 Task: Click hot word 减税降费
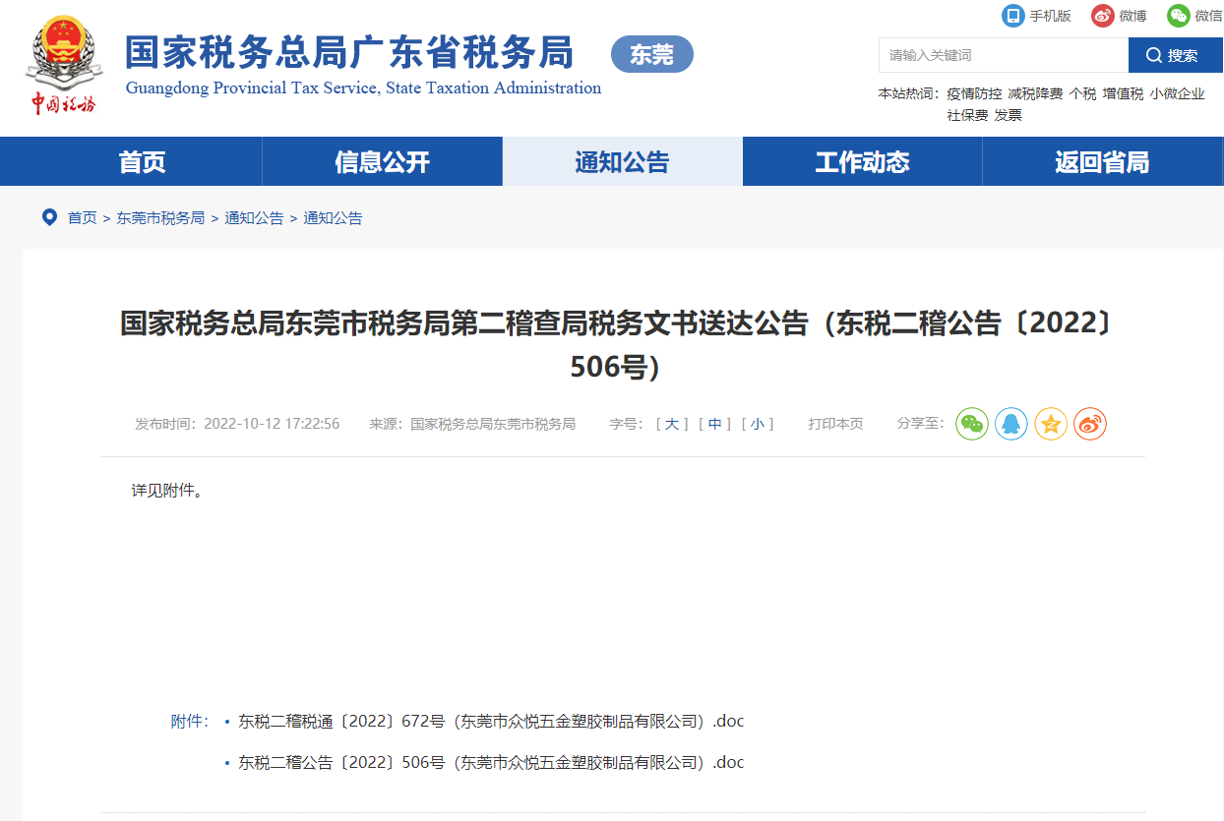[1035, 94]
